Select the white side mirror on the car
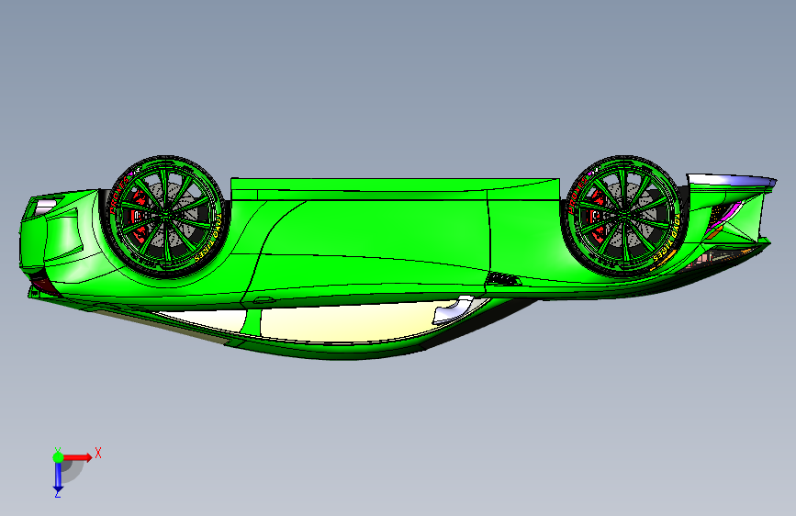Image resolution: width=796 pixels, height=516 pixels. tap(454, 310)
